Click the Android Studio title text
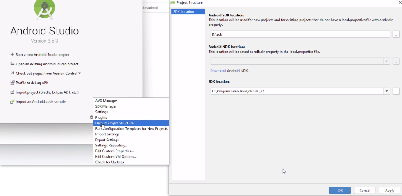This screenshot has height=196, width=402. 45,31
